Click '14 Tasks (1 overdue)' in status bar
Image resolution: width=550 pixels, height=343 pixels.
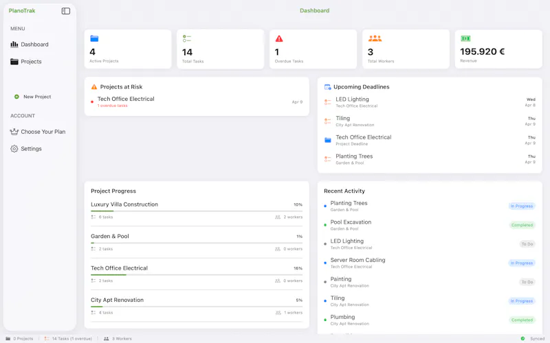tap(72, 338)
